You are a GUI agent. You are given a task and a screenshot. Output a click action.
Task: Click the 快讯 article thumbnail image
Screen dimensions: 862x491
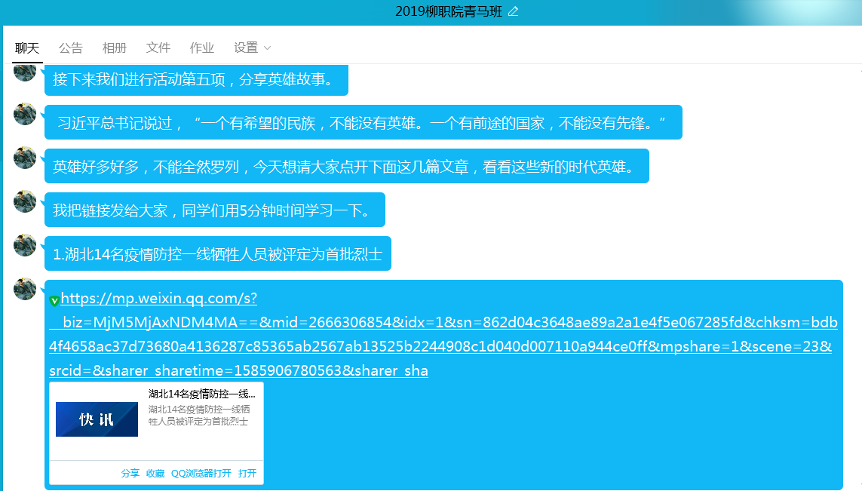[x=97, y=419]
